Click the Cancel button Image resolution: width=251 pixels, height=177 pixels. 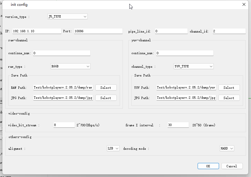coord(232,166)
